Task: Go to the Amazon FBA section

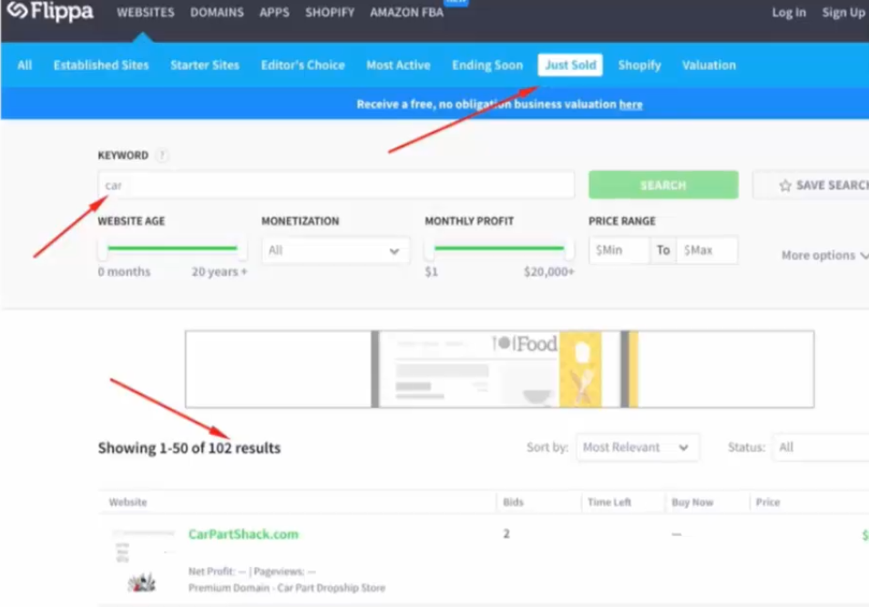Action: 406,13
